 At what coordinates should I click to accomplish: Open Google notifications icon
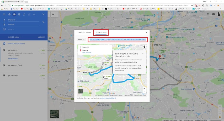pos(214,14)
